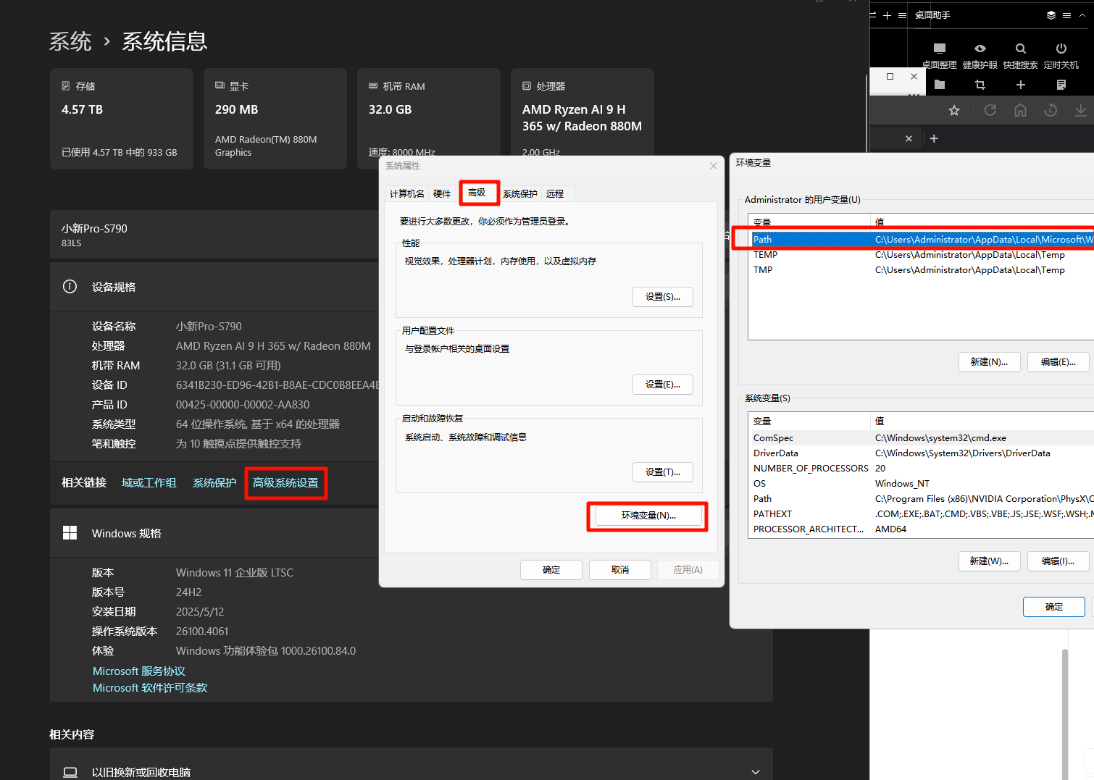
Task: Open hamburger menu left of 桌面助手 title
Action: tap(902, 15)
